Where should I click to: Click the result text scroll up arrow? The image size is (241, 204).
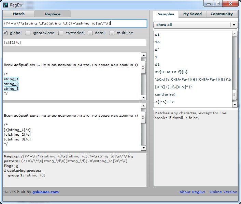click(x=144, y=106)
